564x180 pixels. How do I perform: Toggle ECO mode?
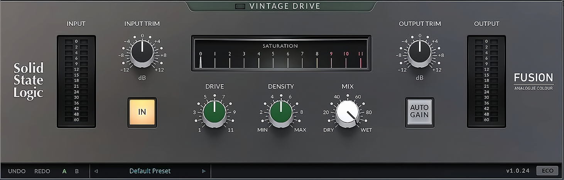547,171
